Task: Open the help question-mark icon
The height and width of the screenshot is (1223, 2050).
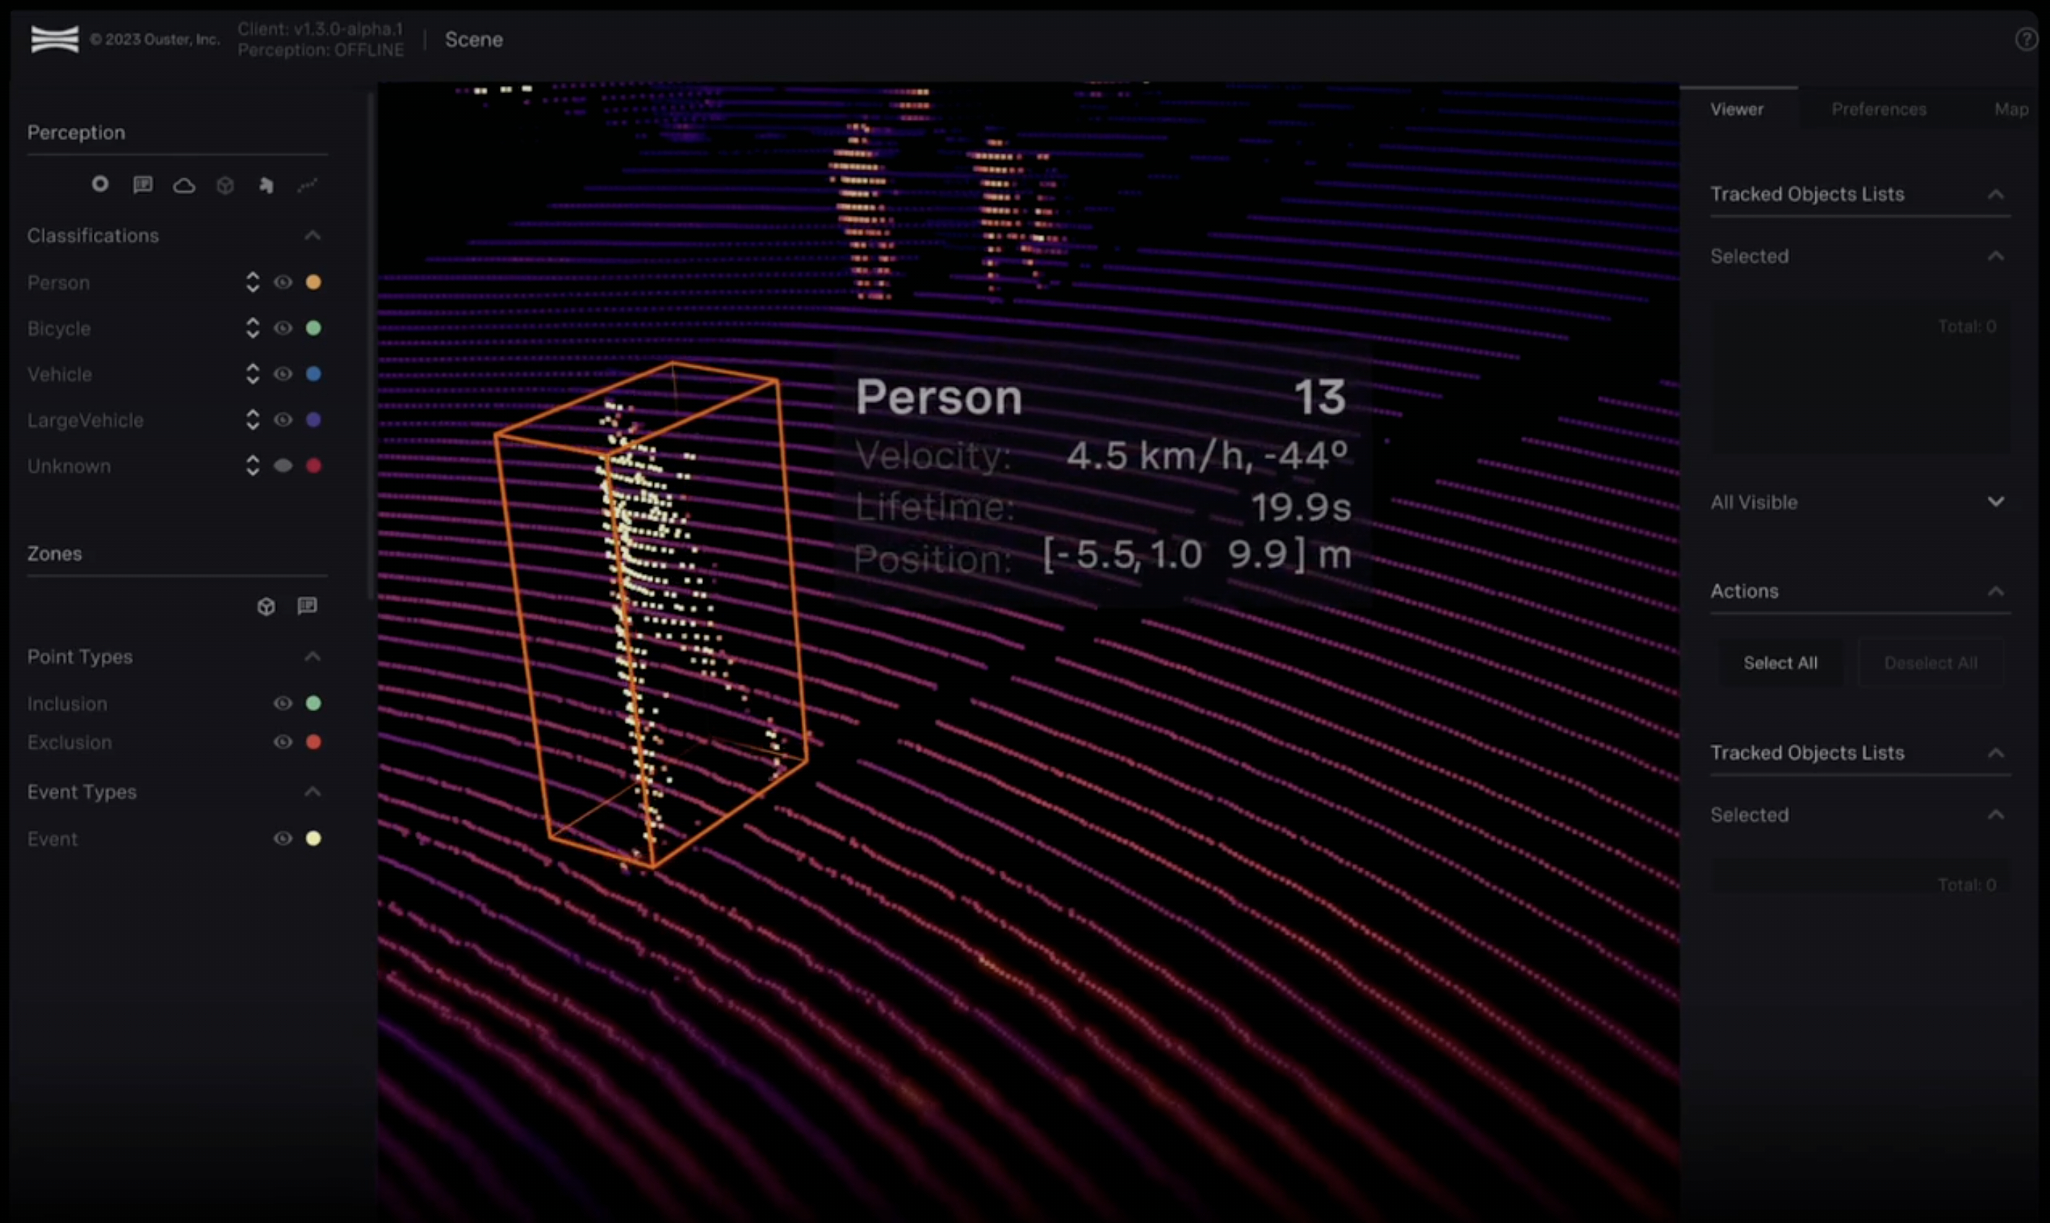Action: point(2026,40)
